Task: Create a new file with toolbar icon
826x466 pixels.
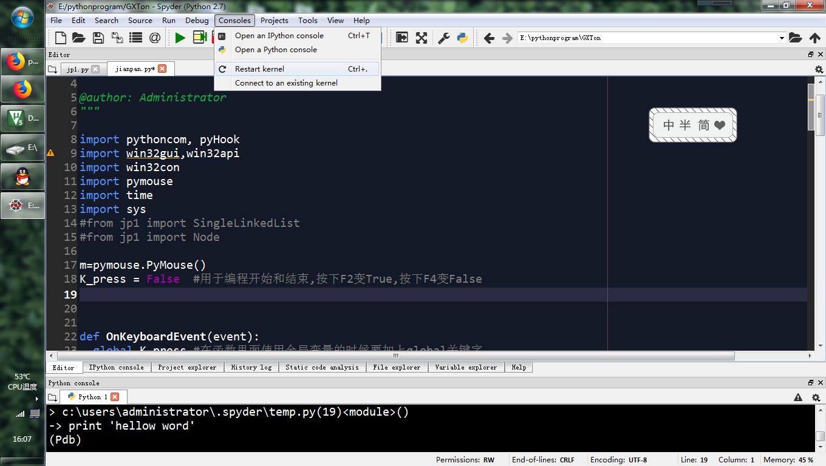Action: 61,38
